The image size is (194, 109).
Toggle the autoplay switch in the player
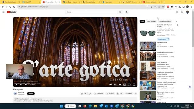click(x=110, y=84)
